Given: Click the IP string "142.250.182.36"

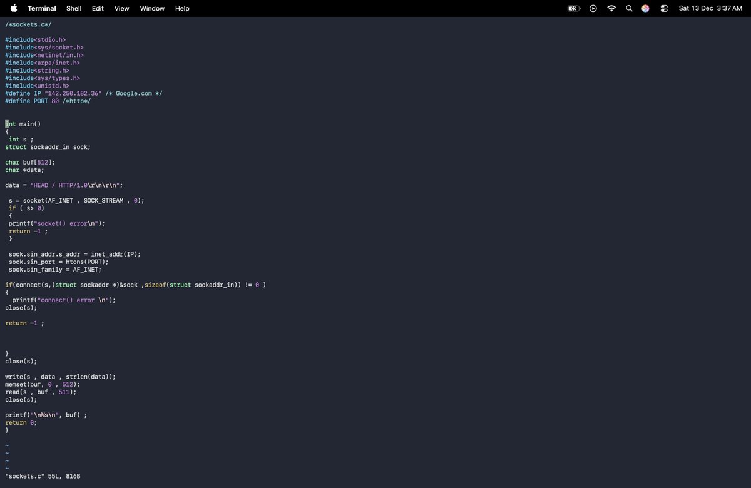Looking at the screenshot, I should (x=73, y=93).
